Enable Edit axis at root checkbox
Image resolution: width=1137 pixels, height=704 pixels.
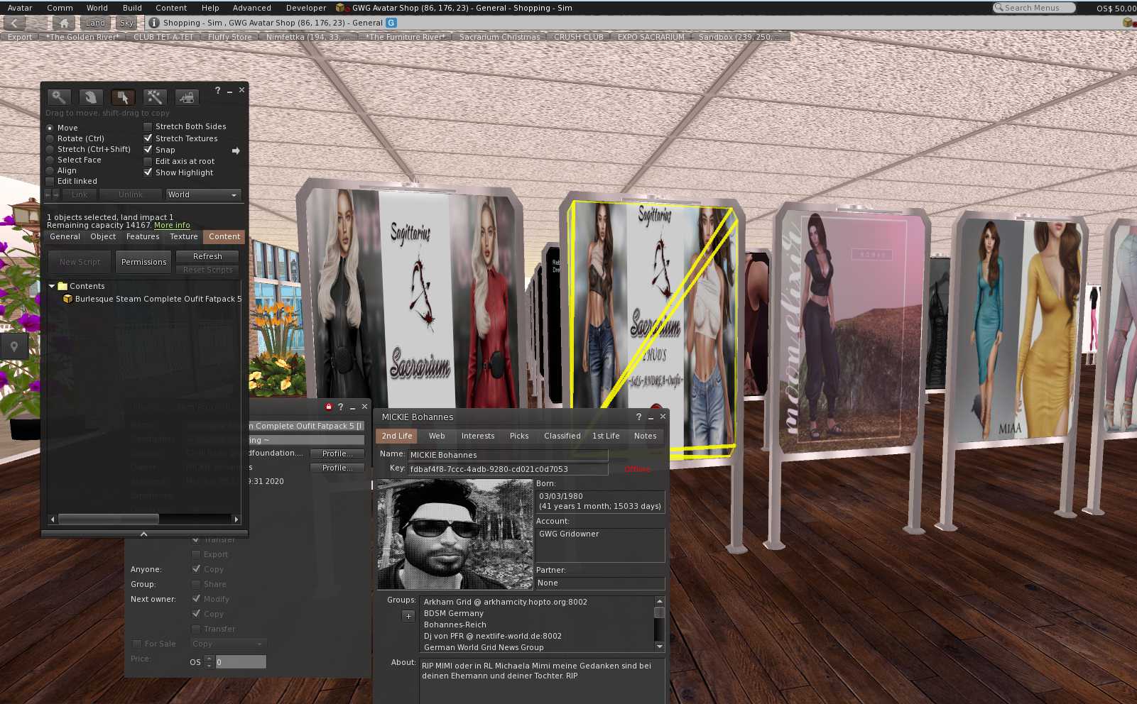(x=148, y=161)
